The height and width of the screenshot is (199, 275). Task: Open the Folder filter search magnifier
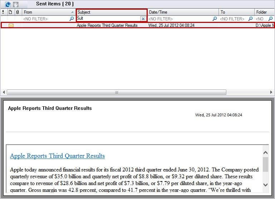point(271,19)
